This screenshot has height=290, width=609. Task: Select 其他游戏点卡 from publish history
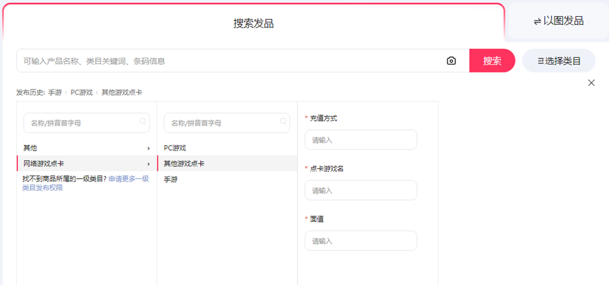121,92
